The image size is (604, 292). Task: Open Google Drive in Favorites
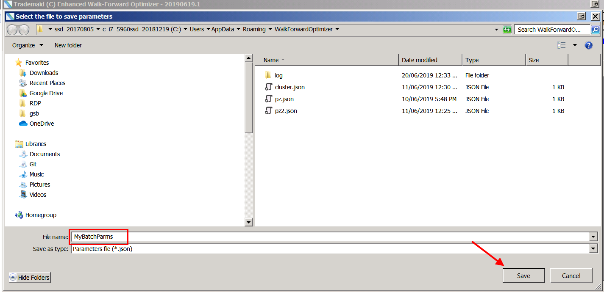click(46, 93)
